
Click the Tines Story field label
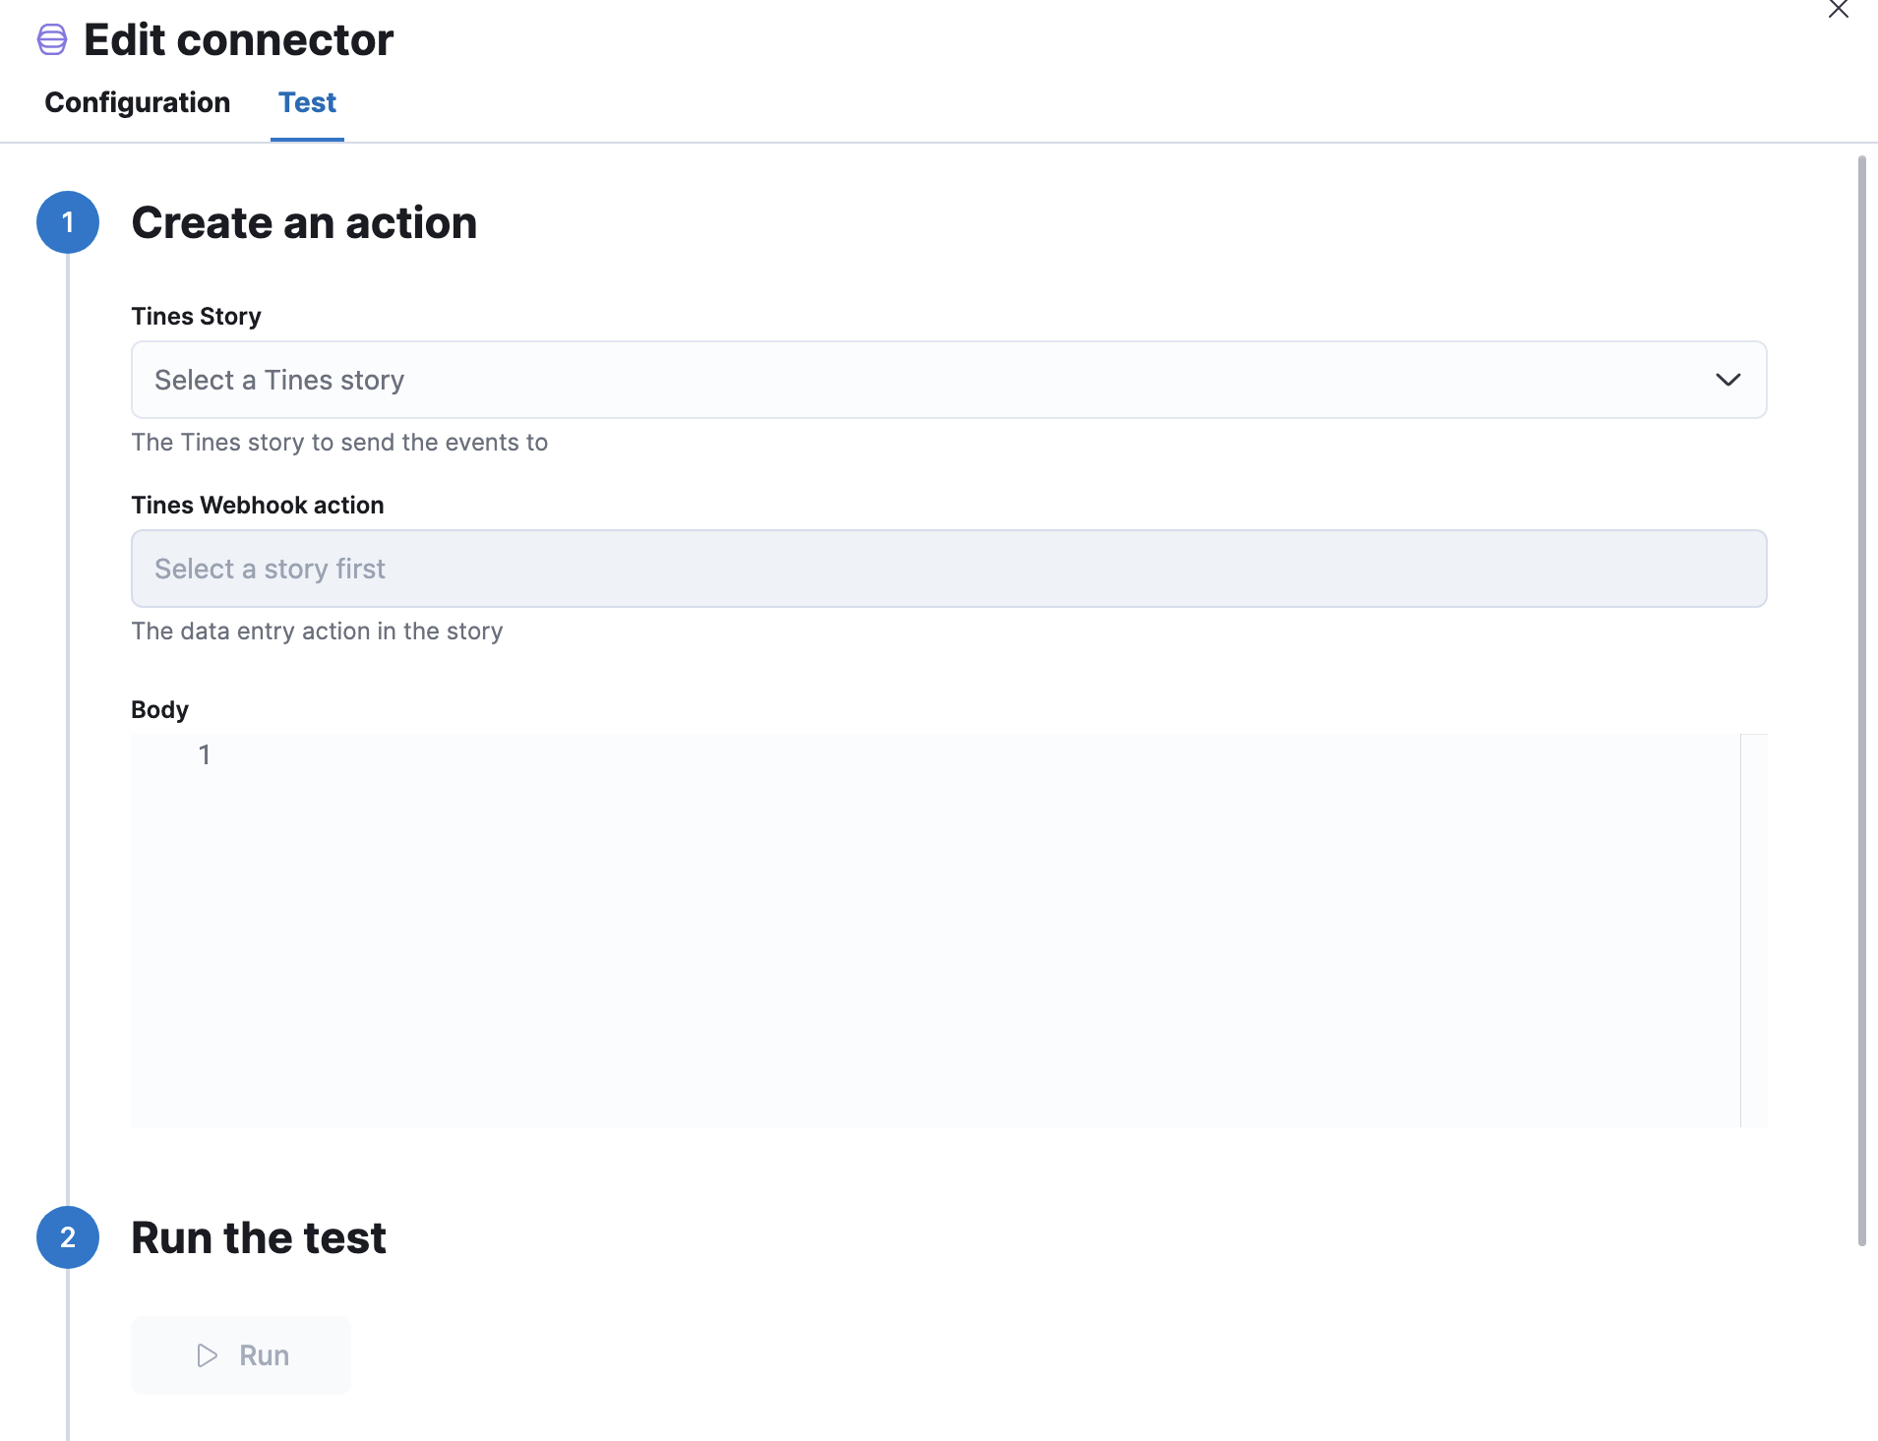tap(197, 317)
